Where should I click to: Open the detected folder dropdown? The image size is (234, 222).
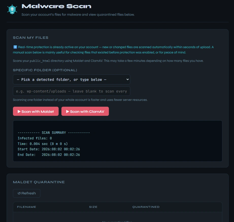point(72,79)
